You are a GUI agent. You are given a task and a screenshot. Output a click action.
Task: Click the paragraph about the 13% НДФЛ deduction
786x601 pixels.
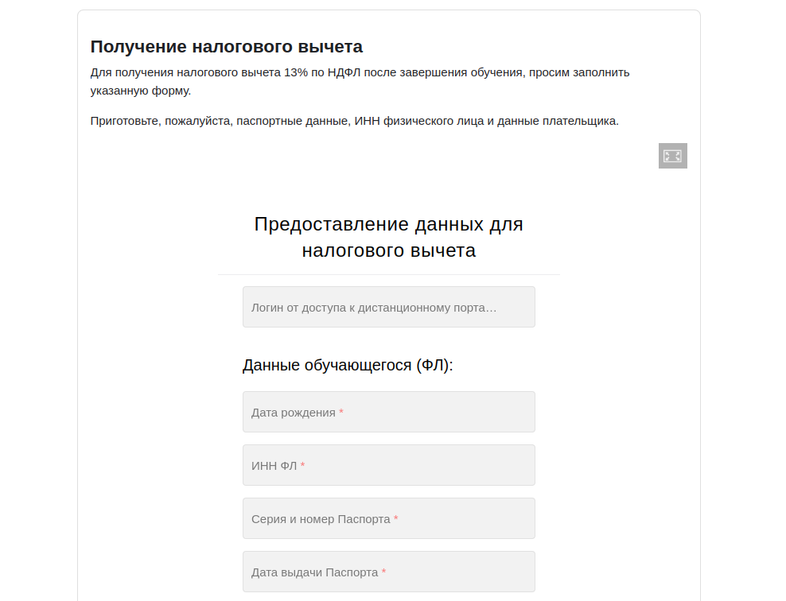[x=360, y=72]
